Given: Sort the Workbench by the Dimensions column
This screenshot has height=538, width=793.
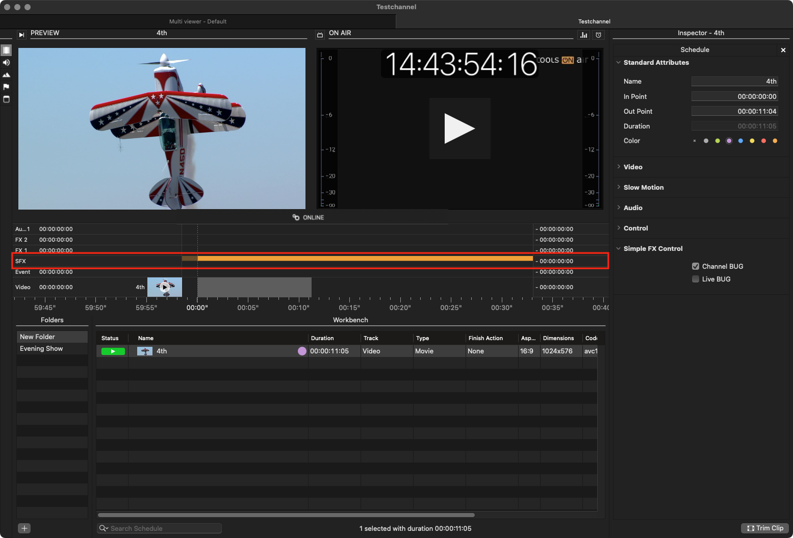Looking at the screenshot, I should pyautogui.click(x=561, y=338).
